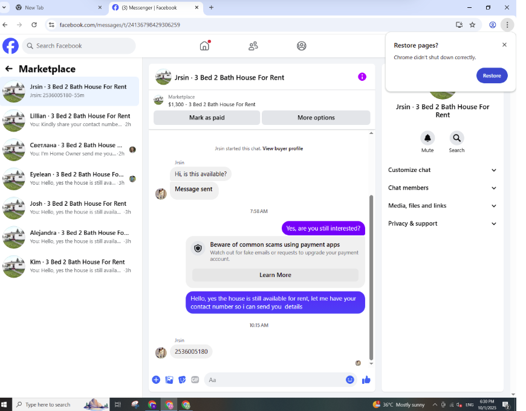Open the emoji picker smiley icon
Screen dimensions: 526x411
tap(350, 380)
